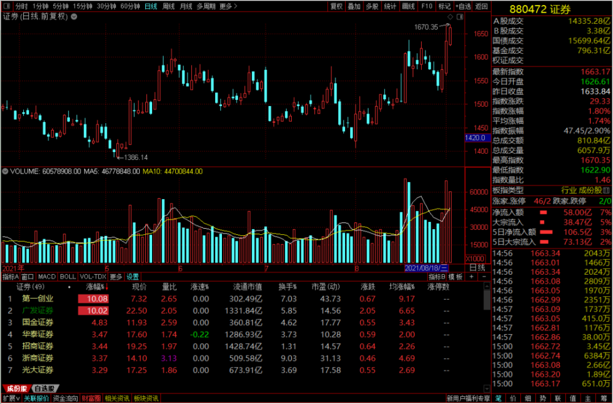Click the 筹 icon in bottom-right toolbar
This screenshot has width=613, height=404.
pyautogui.click(x=604, y=398)
